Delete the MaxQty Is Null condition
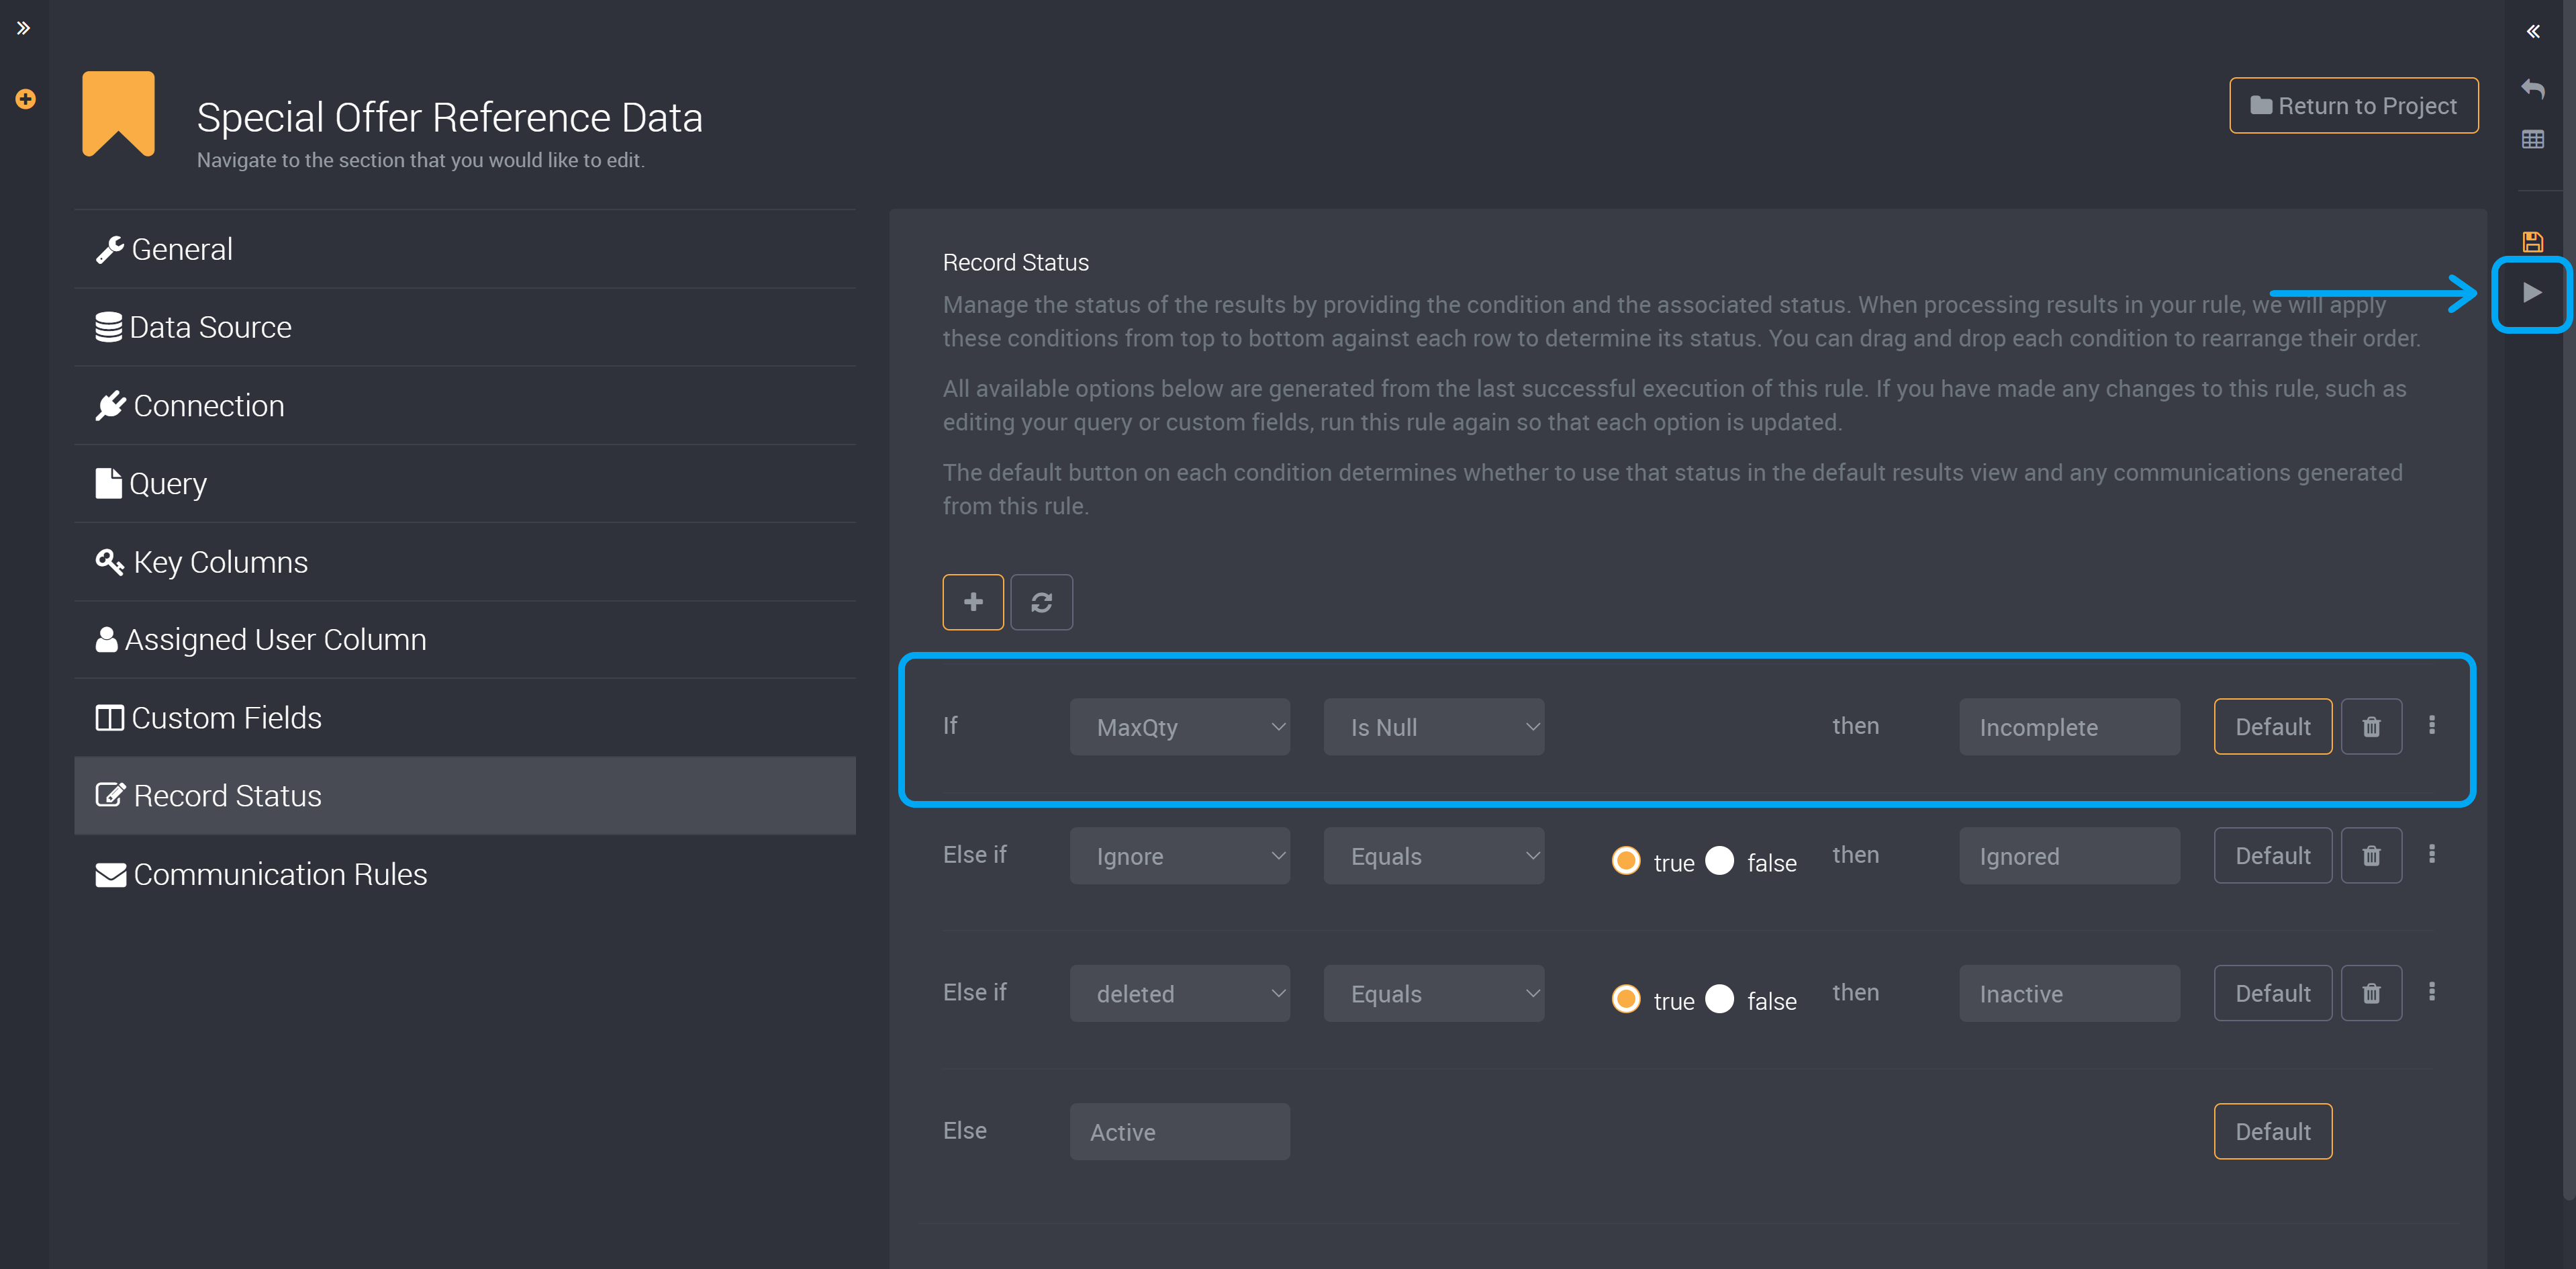 2371,726
